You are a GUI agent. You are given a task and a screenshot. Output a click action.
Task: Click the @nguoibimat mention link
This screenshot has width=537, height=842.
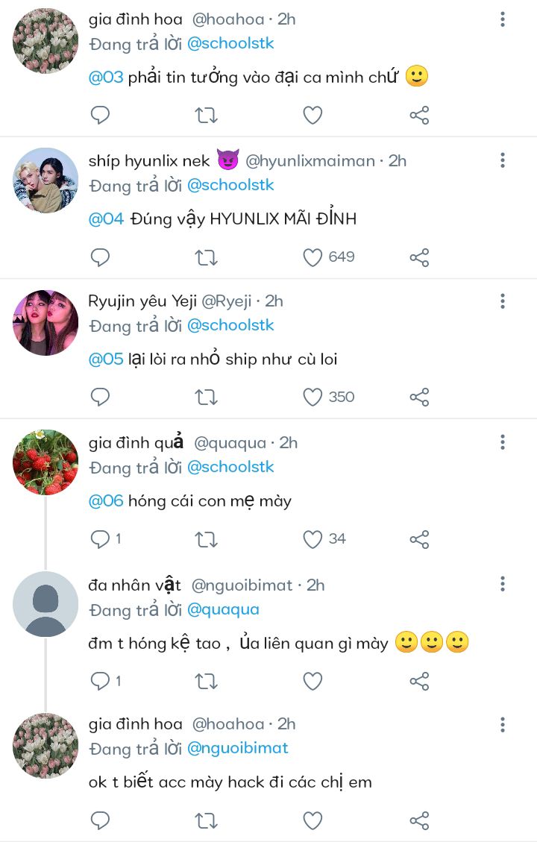[x=237, y=748]
